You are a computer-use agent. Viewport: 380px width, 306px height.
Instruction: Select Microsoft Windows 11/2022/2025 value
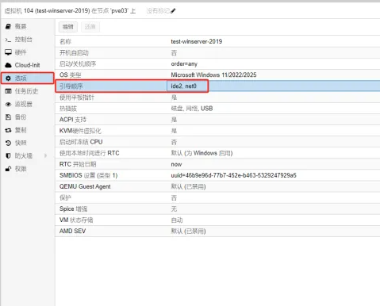pos(213,75)
